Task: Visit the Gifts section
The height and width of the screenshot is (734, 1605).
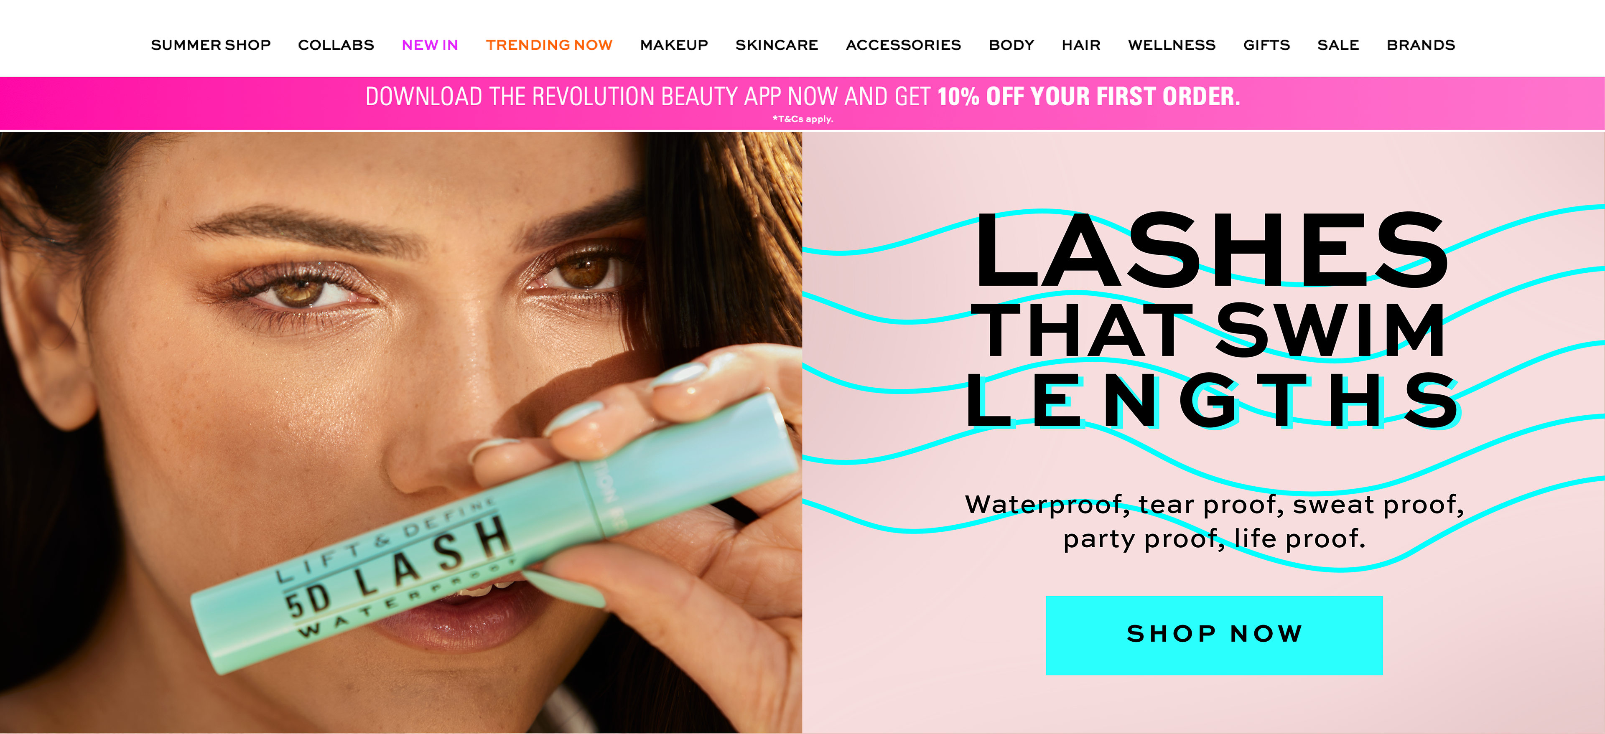Action: click(1266, 45)
